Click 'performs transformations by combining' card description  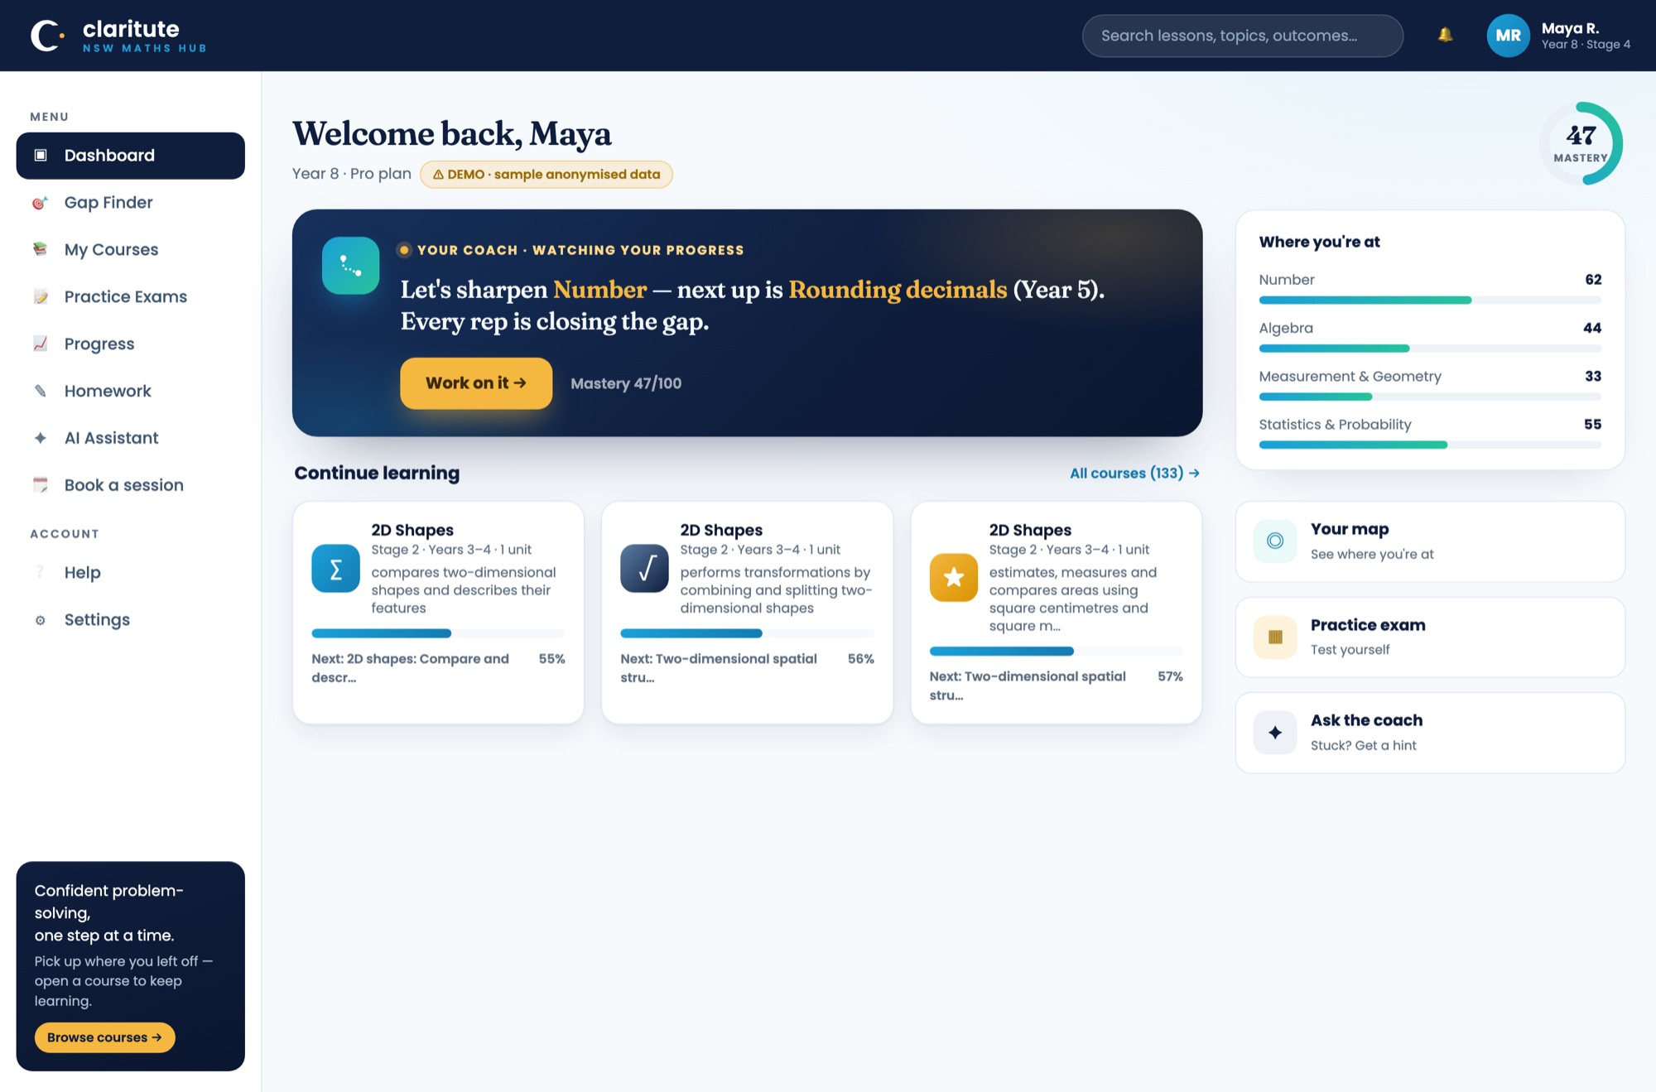pos(776,590)
